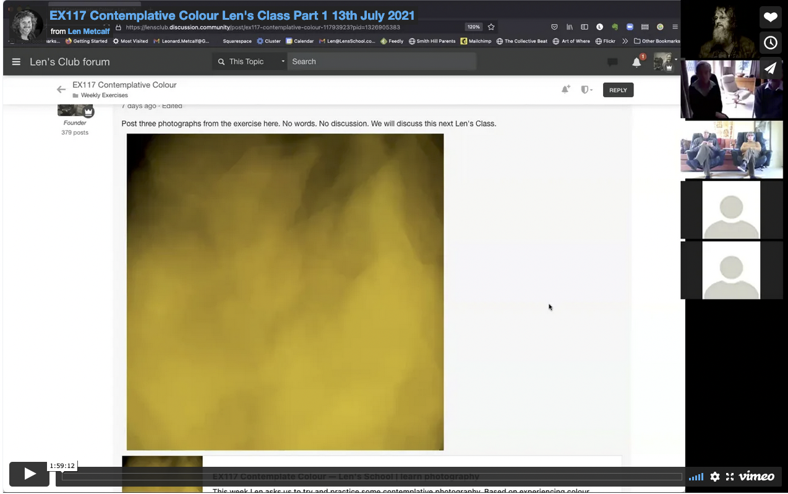The image size is (788, 494).
Task: Follow topic with bell-plus icon
Action: (565, 90)
